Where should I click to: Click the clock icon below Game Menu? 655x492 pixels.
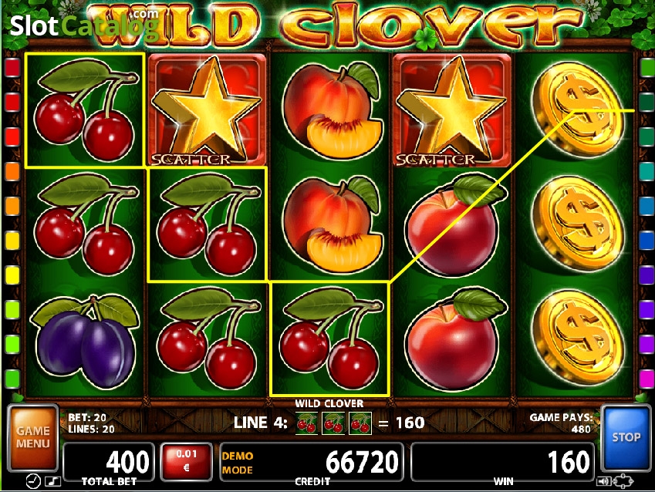pyautogui.click(x=33, y=481)
